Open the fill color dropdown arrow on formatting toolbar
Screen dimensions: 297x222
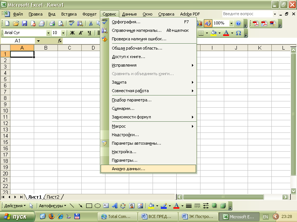click(x=219, y=33)
